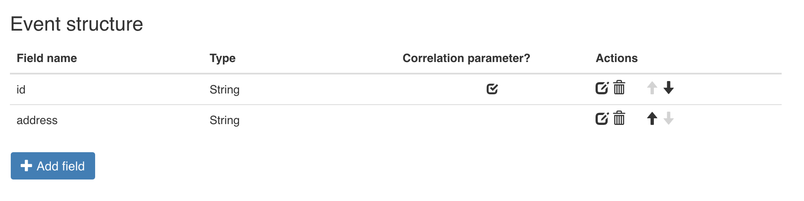Click the String type in address row
The width and height of the screenshot is (804, 201).
[225, 120]
